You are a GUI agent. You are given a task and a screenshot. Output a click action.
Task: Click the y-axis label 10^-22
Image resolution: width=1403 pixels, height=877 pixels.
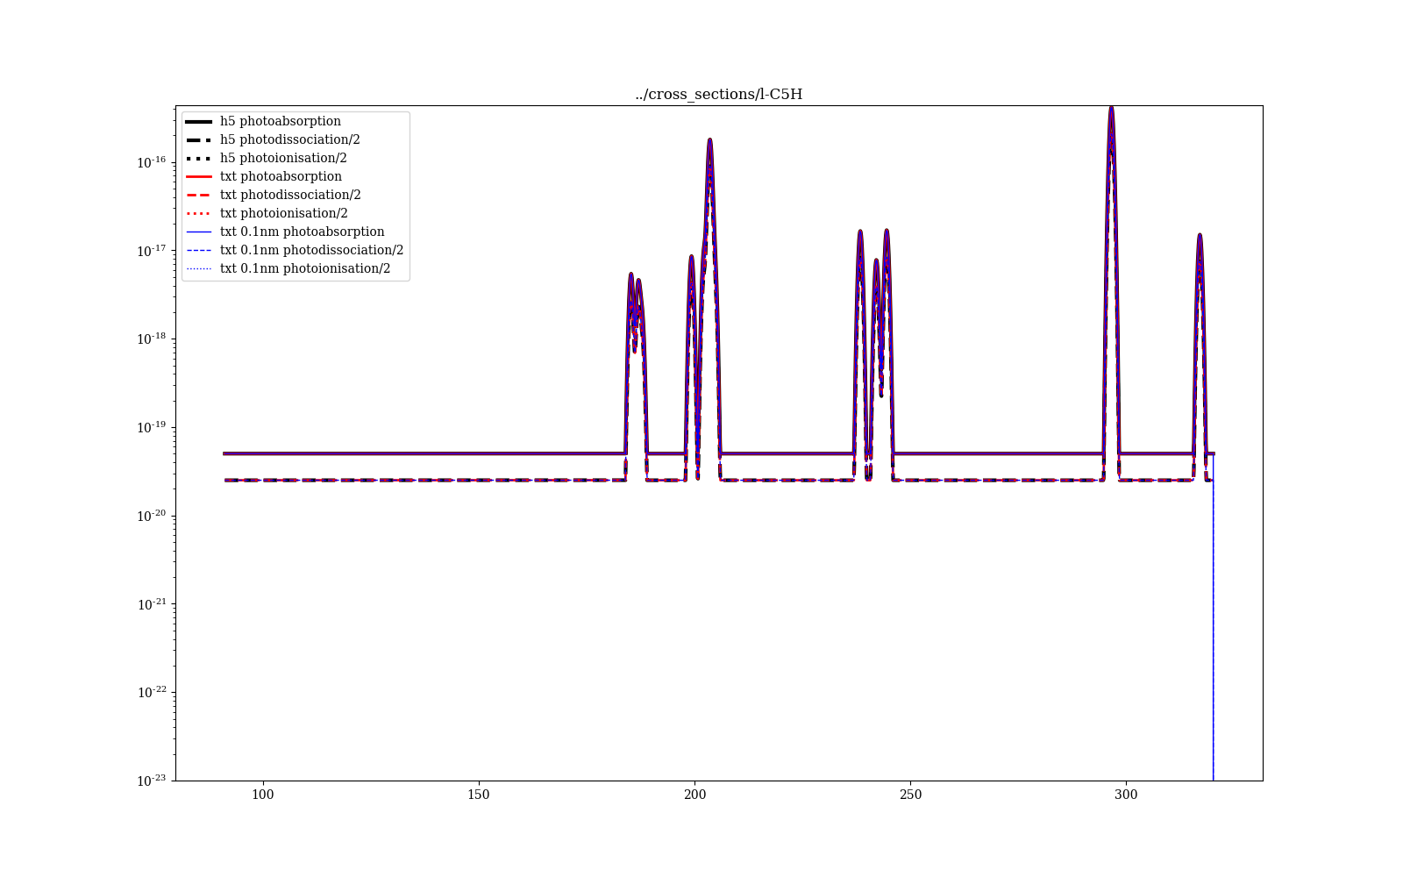coord(152,691)
